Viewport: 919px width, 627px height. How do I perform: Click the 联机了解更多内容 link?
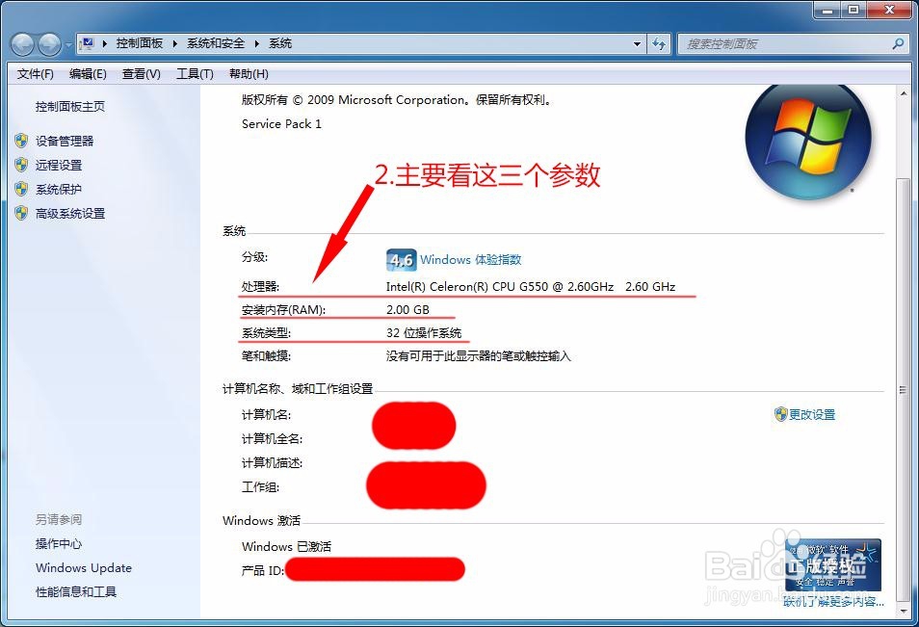click(x=833, y=601)
